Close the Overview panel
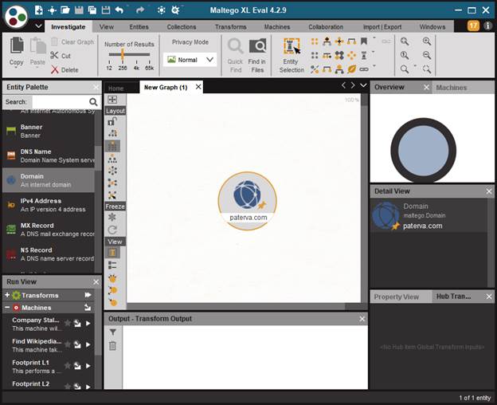Image resolution: width=497 pixels, height=405 pixels. [426, 87]
